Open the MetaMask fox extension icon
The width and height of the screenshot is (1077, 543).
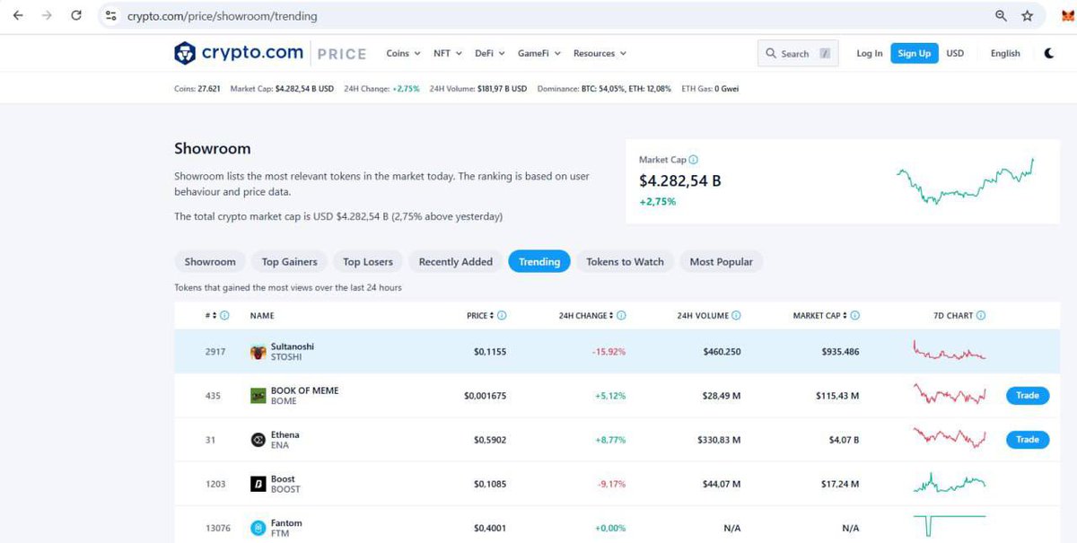coord(1066,16)
